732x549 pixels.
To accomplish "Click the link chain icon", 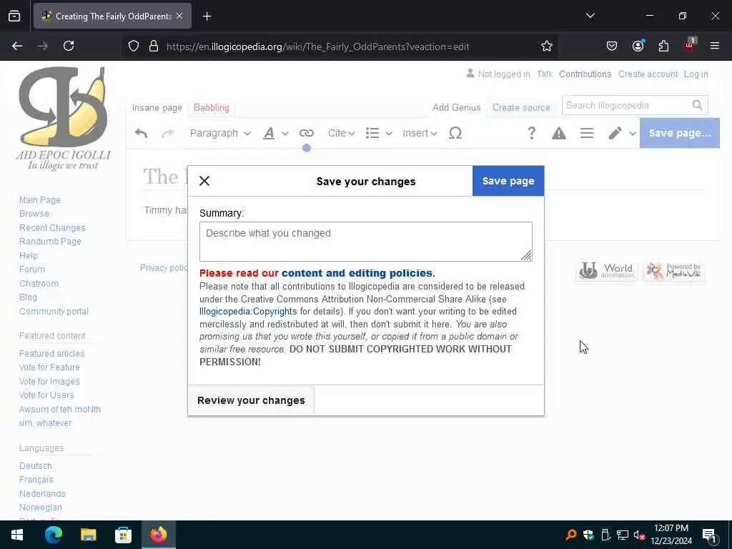I will click(x=306, y=134).
